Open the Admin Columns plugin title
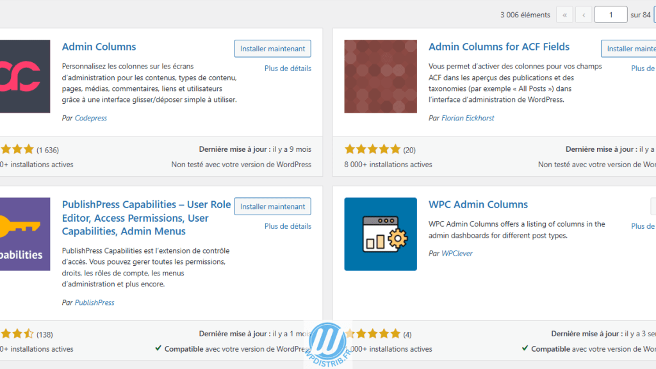656x369 pixels. tap(99, 46)
